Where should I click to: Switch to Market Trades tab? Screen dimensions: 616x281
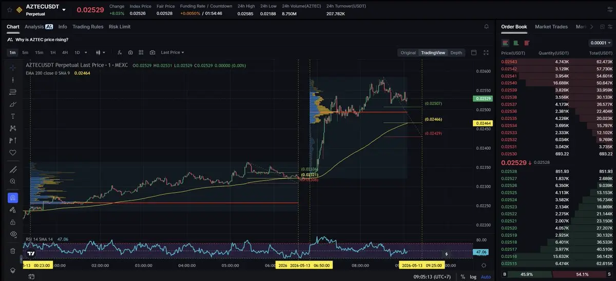click(551, 27)
